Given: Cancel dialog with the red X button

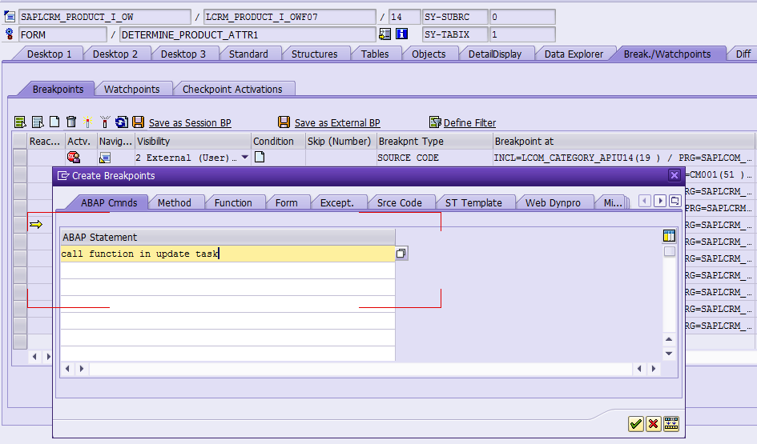Looking at the screenshot, I should point(653,424).
